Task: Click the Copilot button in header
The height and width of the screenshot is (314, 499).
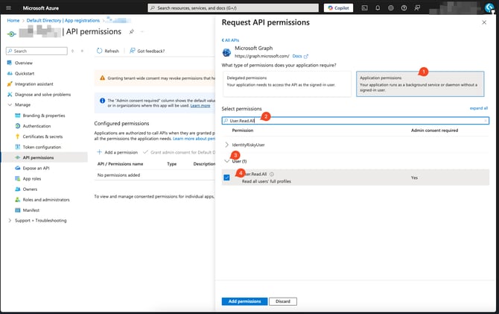Action: pos(339,7)
